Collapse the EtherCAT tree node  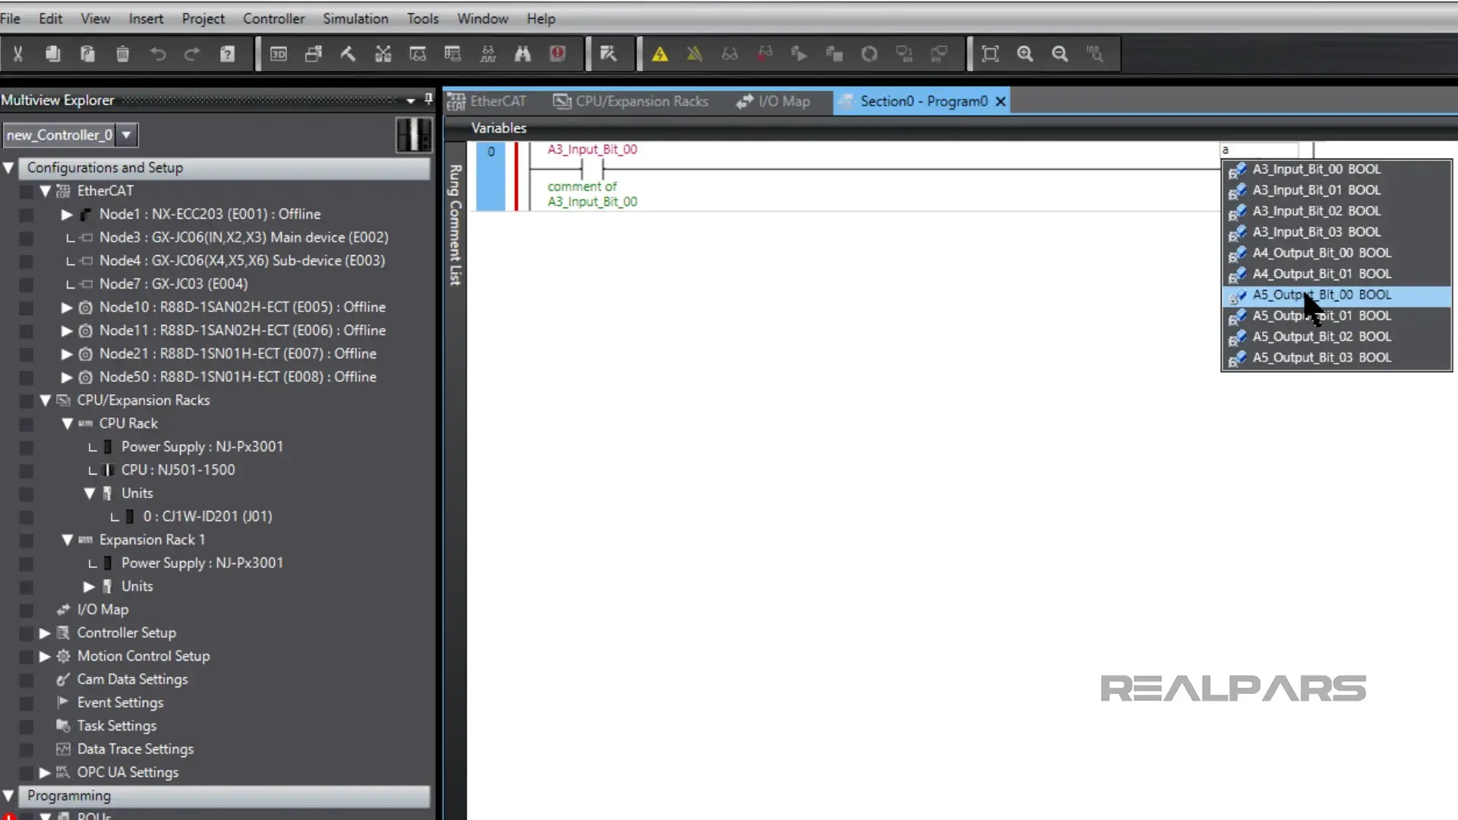tap(46, 191)
